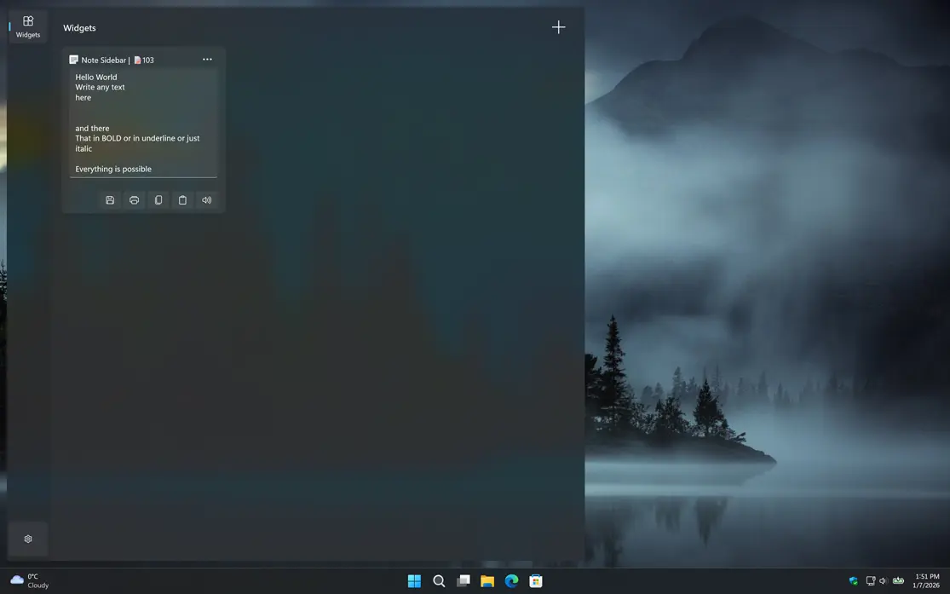The height and width of the screenshot is (594, 950).
Task: Read the note aloud with the speaker icon
Action: click(x=206, y=199)
